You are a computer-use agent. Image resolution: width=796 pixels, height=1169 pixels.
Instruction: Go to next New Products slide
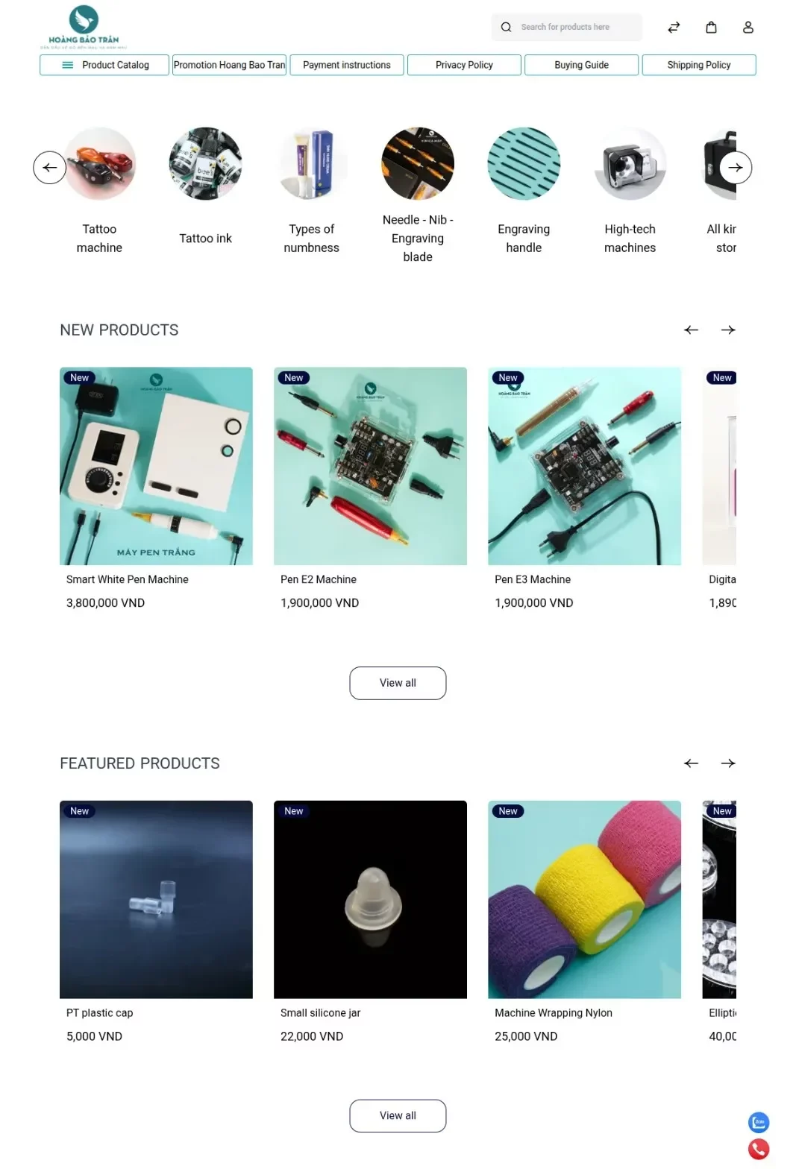(728, 330)
